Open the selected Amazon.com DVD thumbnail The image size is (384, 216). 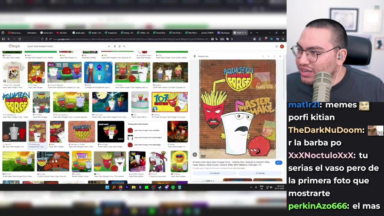pos(37,131)
